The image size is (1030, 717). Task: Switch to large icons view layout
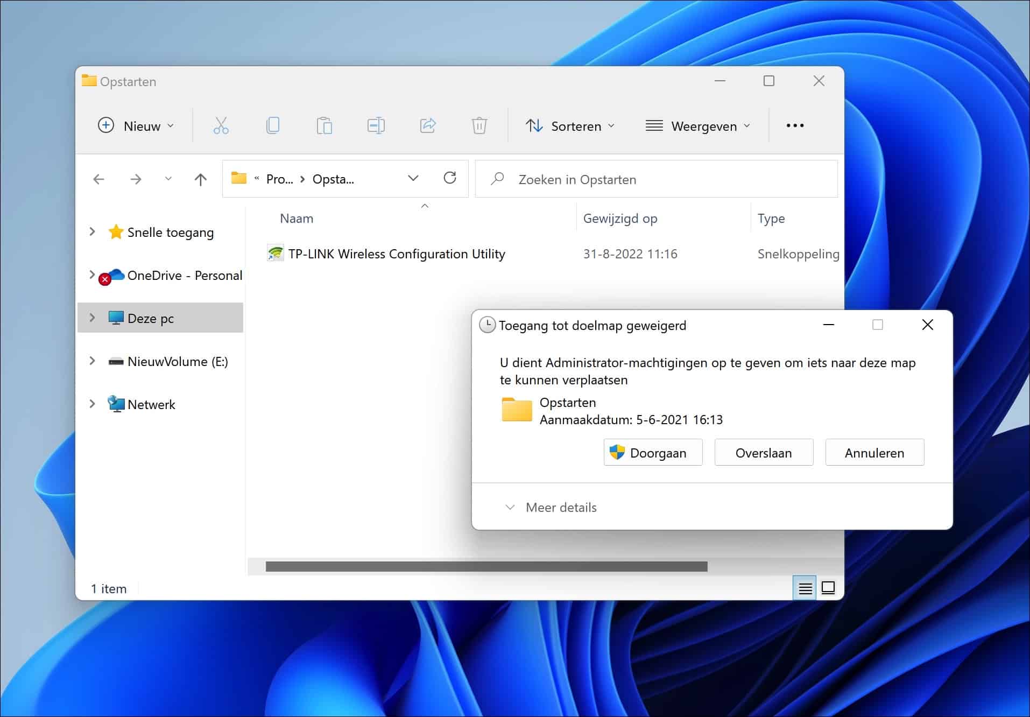[x=828, y=588]
